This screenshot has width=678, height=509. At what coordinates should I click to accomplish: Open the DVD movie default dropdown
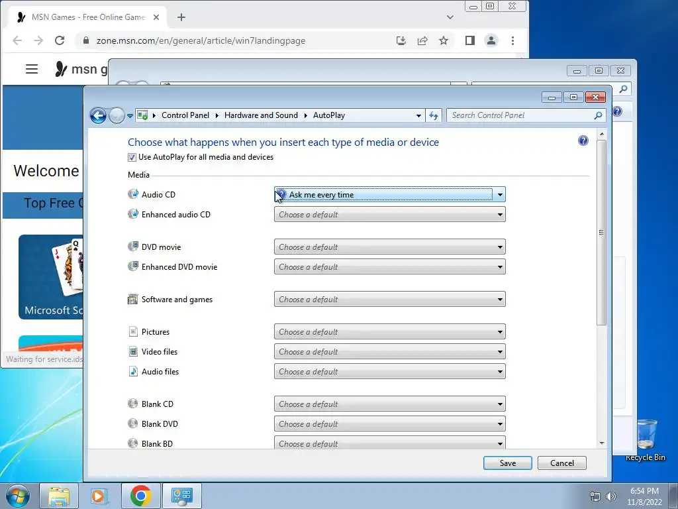(x=389, y=247)
